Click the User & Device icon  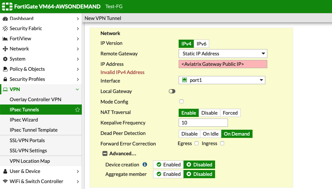(5, 171)
